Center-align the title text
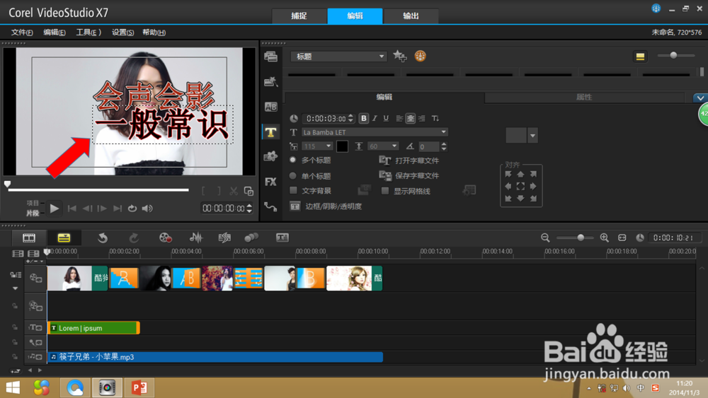 [410, 118]
